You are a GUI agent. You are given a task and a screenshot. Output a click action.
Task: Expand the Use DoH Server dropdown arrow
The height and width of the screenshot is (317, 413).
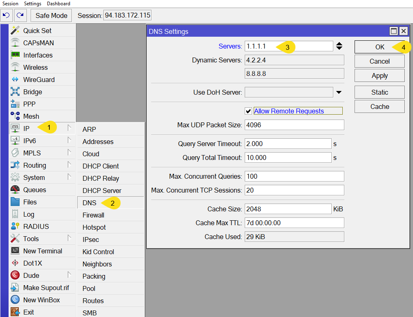(339, 92)
